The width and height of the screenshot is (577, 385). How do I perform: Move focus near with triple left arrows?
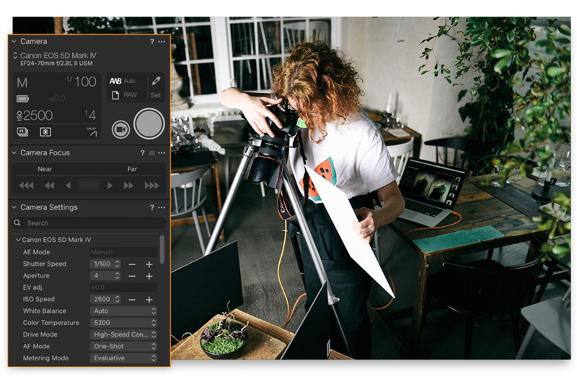coord(26,186)
